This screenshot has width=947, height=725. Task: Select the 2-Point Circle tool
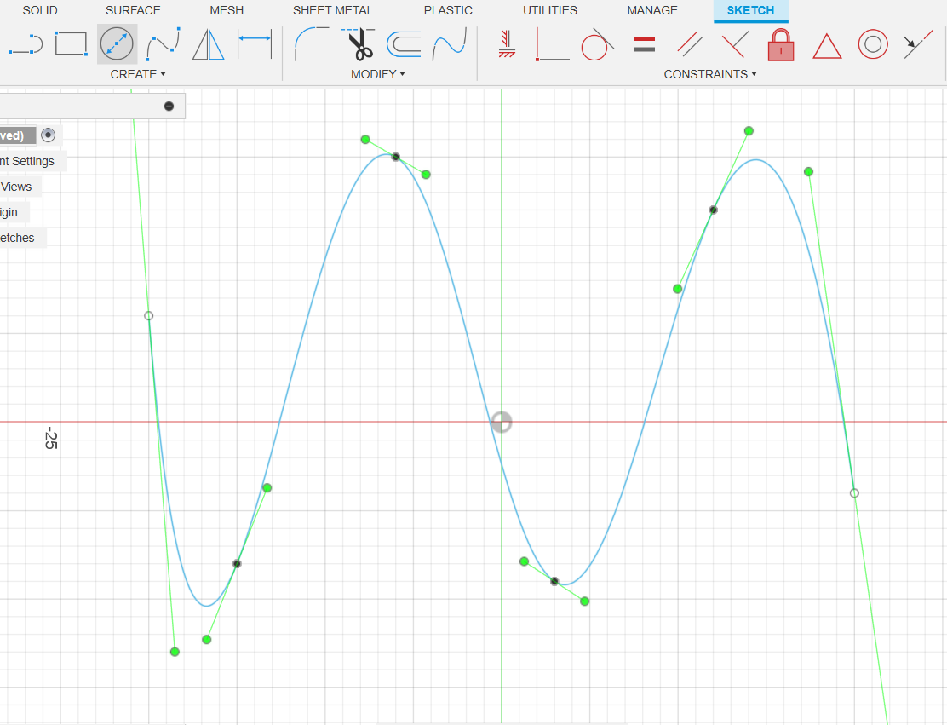pos(117,44)
